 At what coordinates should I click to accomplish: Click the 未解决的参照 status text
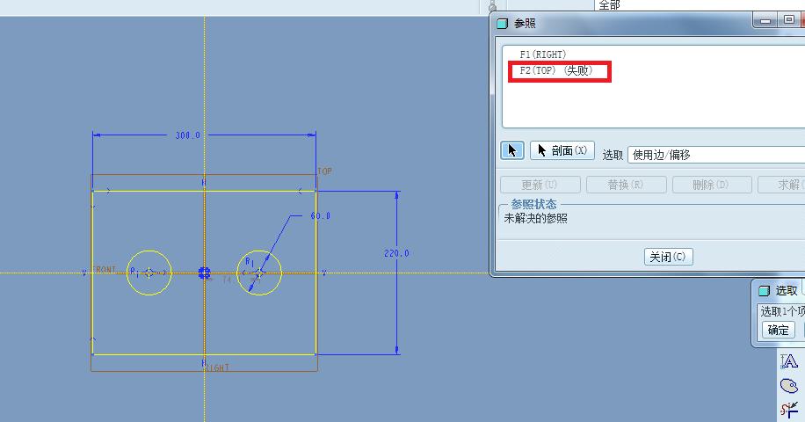click(535, 219)
